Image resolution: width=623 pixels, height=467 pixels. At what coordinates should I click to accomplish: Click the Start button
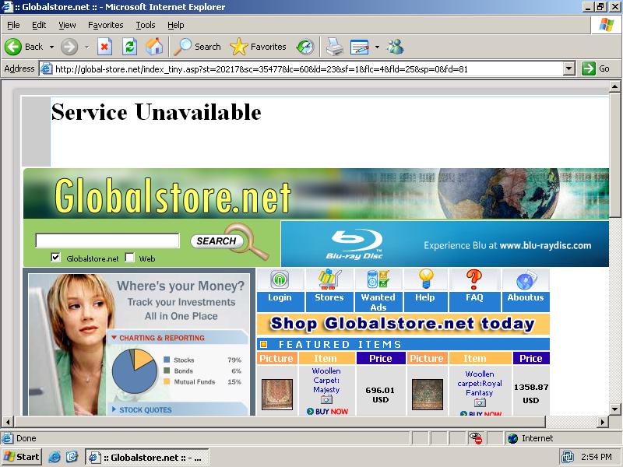22,457
